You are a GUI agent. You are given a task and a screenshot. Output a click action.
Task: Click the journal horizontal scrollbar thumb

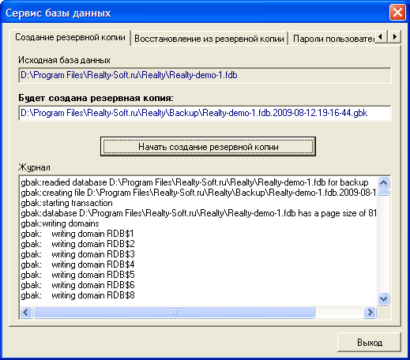pos(174,313)
